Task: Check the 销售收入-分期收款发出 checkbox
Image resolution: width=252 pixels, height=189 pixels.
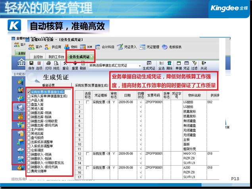Action: point(29,163)
